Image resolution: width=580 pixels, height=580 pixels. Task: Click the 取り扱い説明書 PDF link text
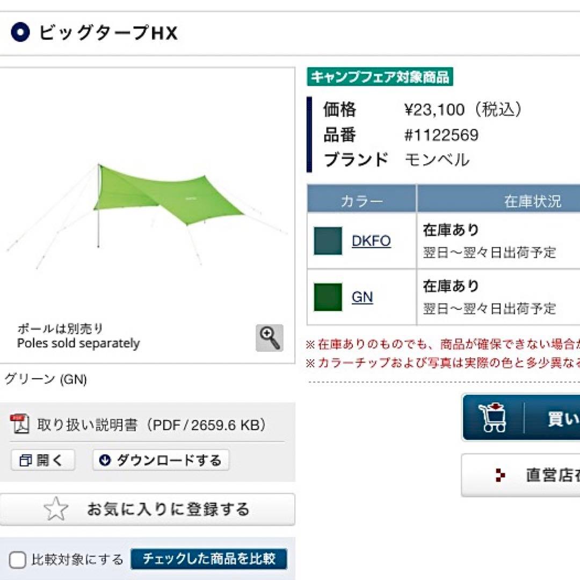[x=151, y=425]
